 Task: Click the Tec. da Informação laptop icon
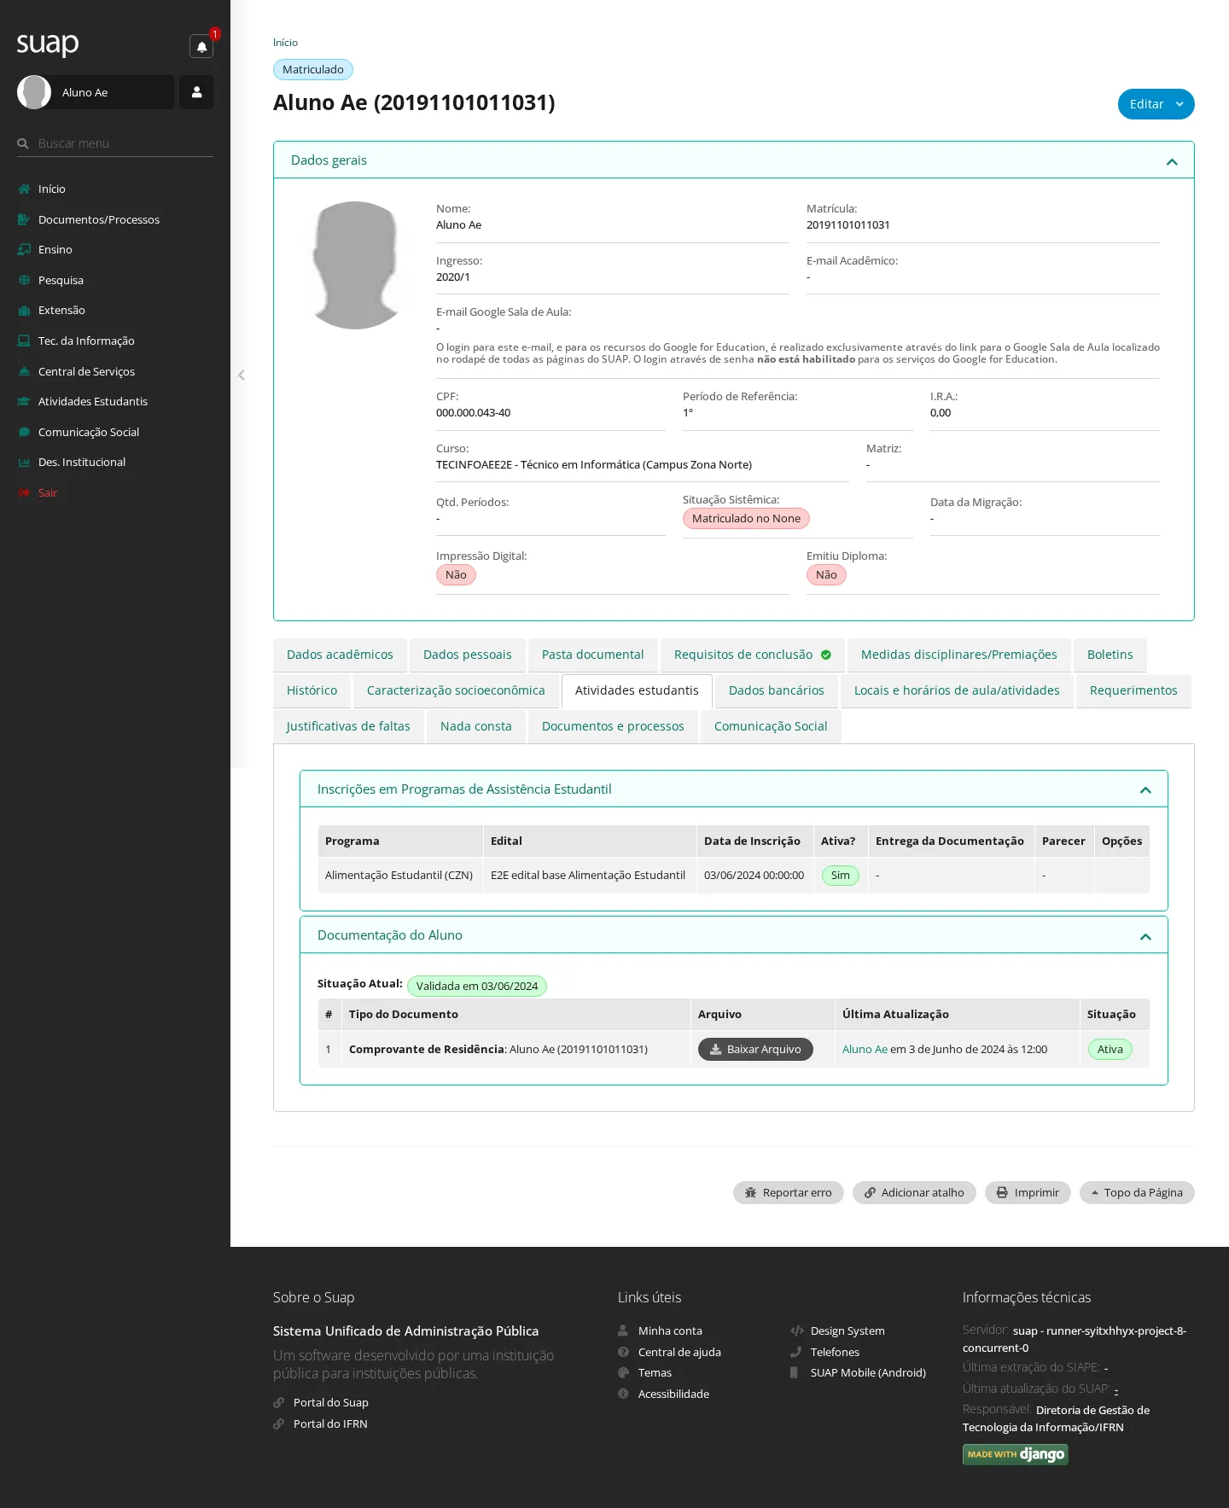point(24,341)
